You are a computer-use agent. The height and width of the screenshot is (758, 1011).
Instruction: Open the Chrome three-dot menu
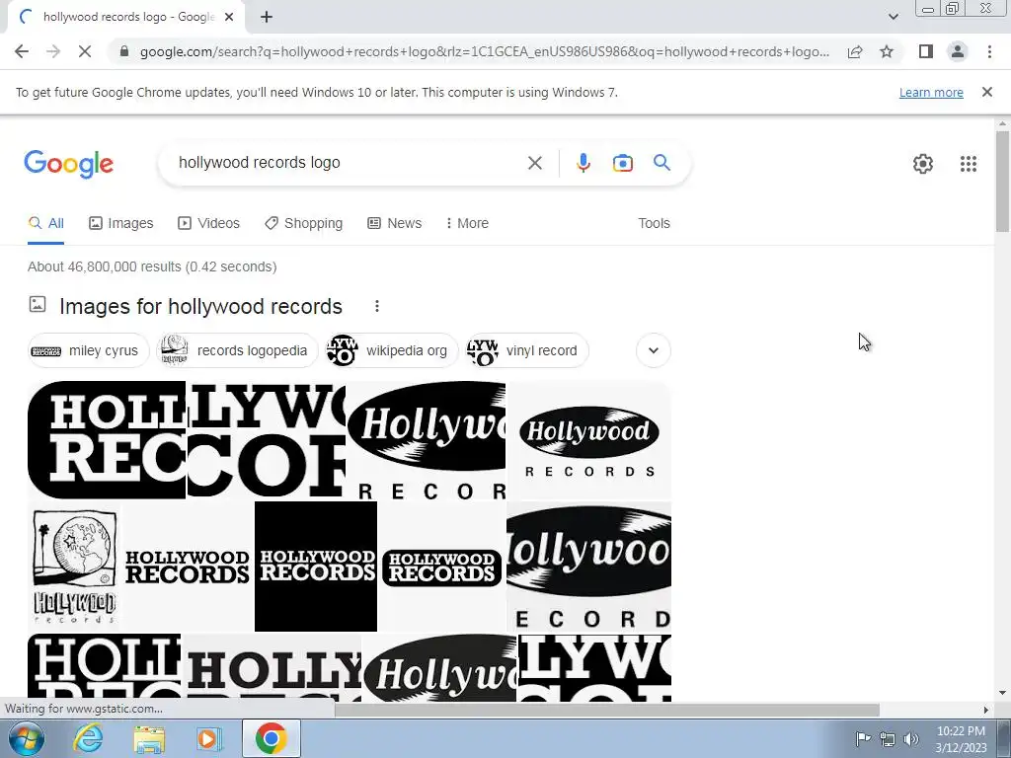pos(989,51)
